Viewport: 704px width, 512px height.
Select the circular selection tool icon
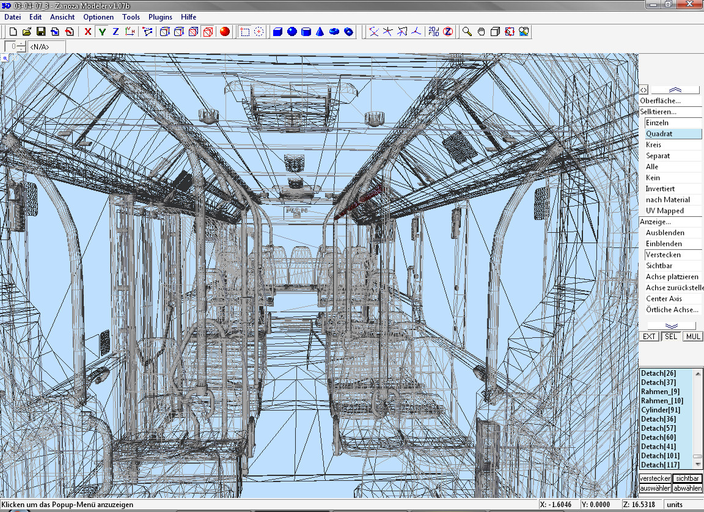[x=259, y=31]
